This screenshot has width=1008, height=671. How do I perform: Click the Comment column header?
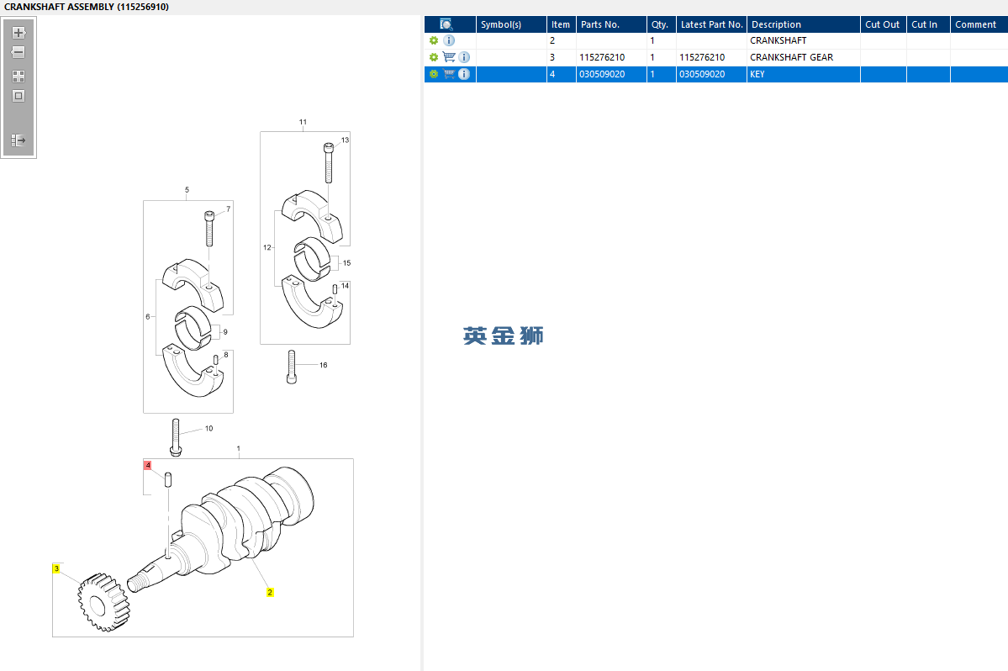(979, 24)
